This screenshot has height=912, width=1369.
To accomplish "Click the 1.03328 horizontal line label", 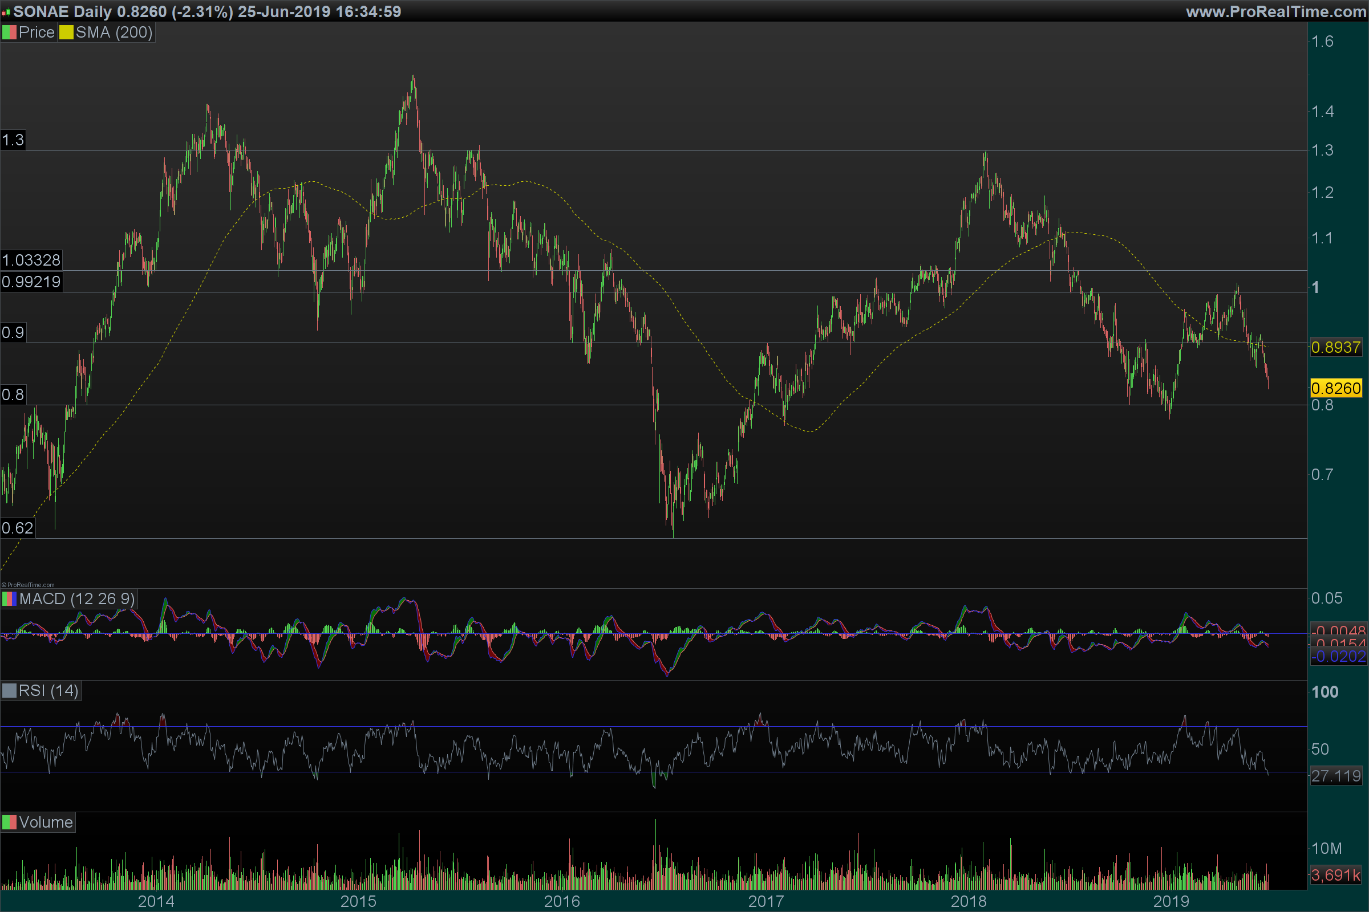I will click(31, 260).
